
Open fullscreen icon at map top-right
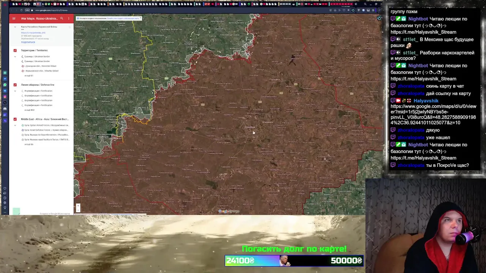tap(379, 18)
